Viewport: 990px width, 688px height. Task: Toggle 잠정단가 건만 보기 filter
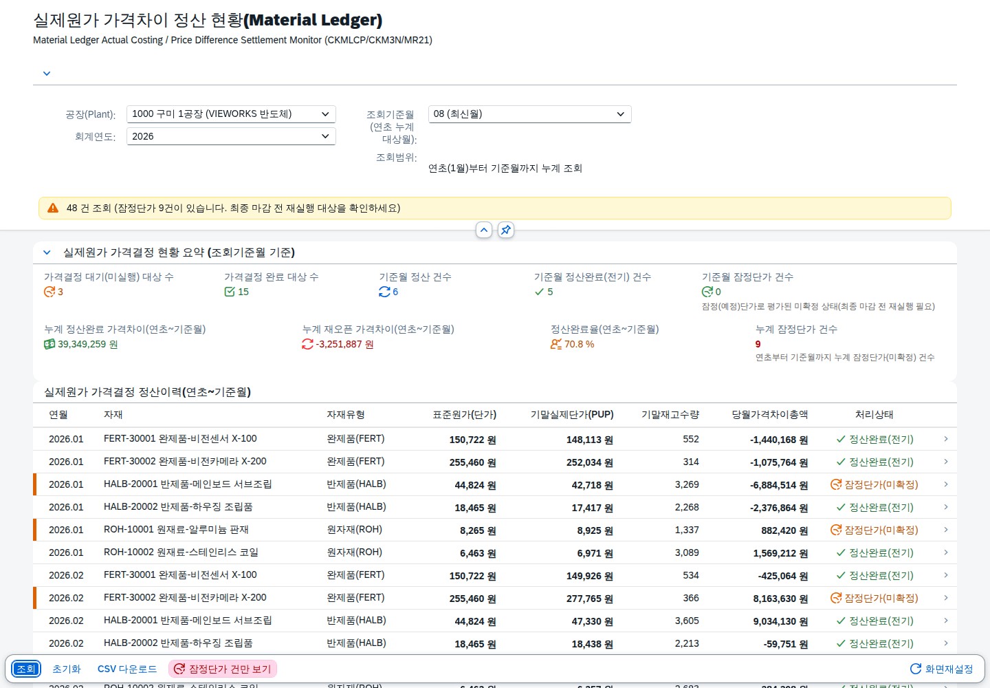[223, 669]
